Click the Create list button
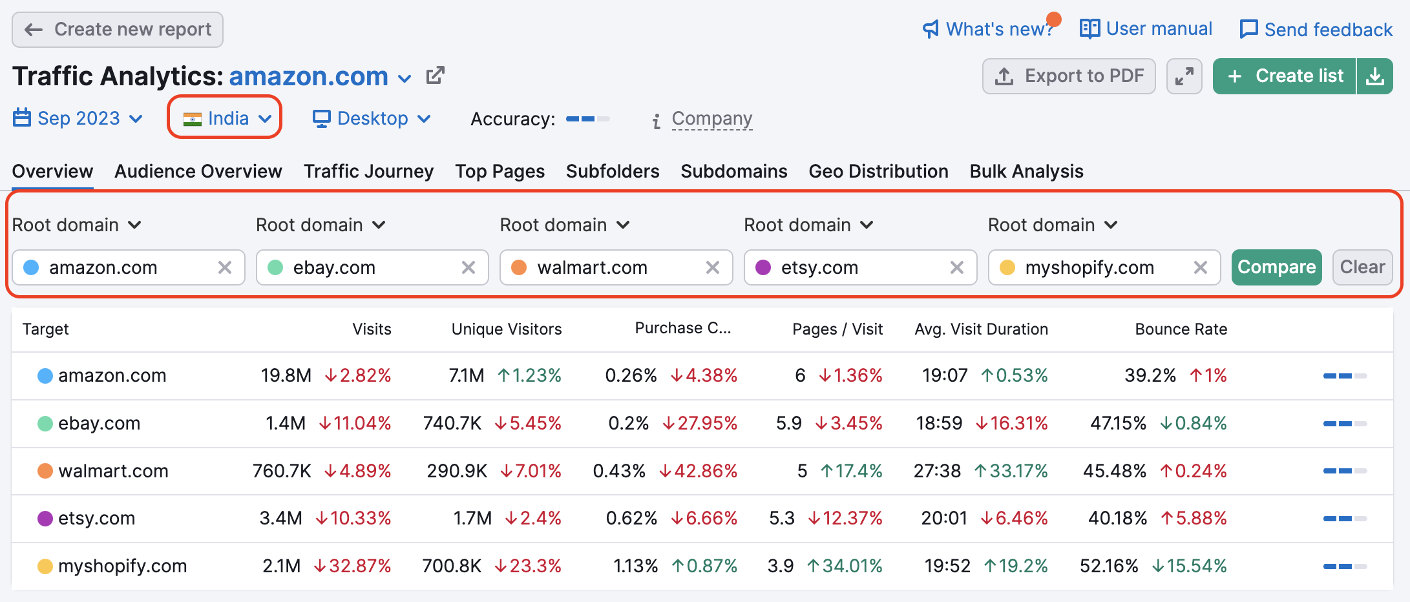This screenshot has width=1410, height=602. [1284, 76]
